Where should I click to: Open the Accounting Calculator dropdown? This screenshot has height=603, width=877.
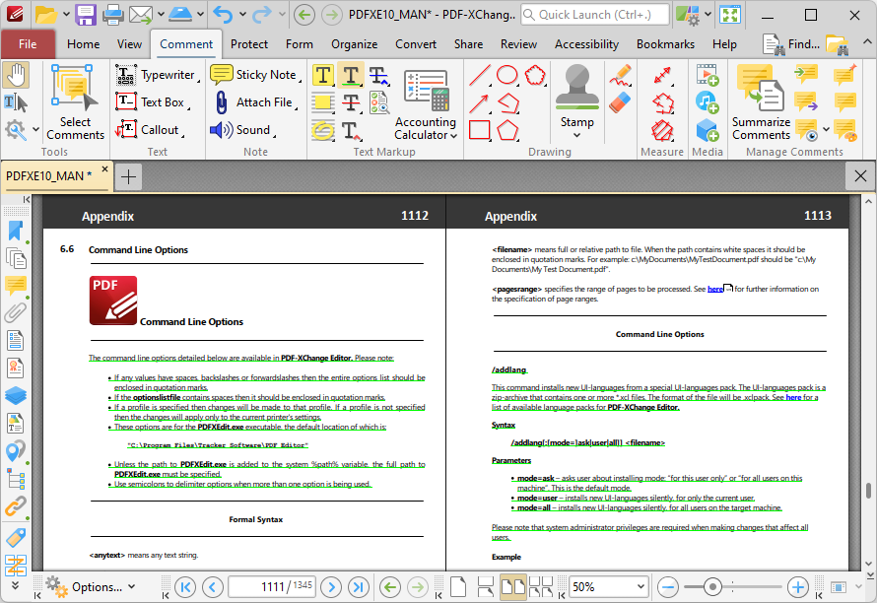coord(453,135)
